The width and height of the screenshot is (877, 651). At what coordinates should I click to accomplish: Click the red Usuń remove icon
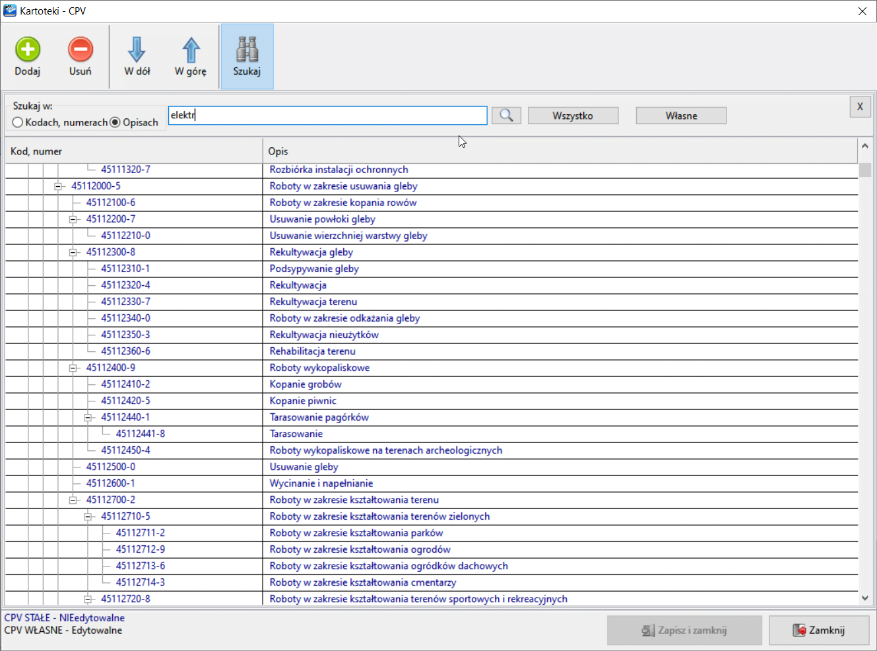pos(81,50)
